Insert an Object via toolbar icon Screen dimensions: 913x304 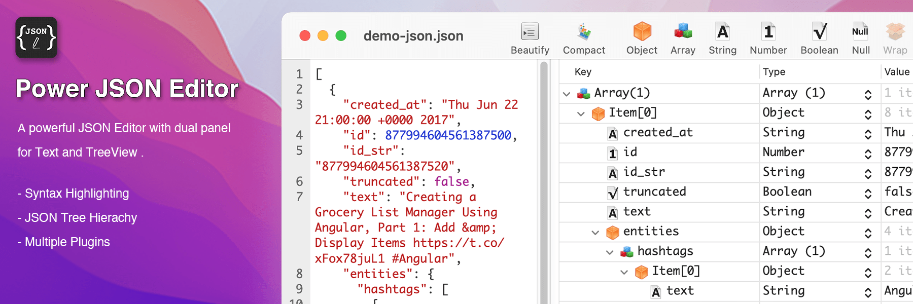642,31
